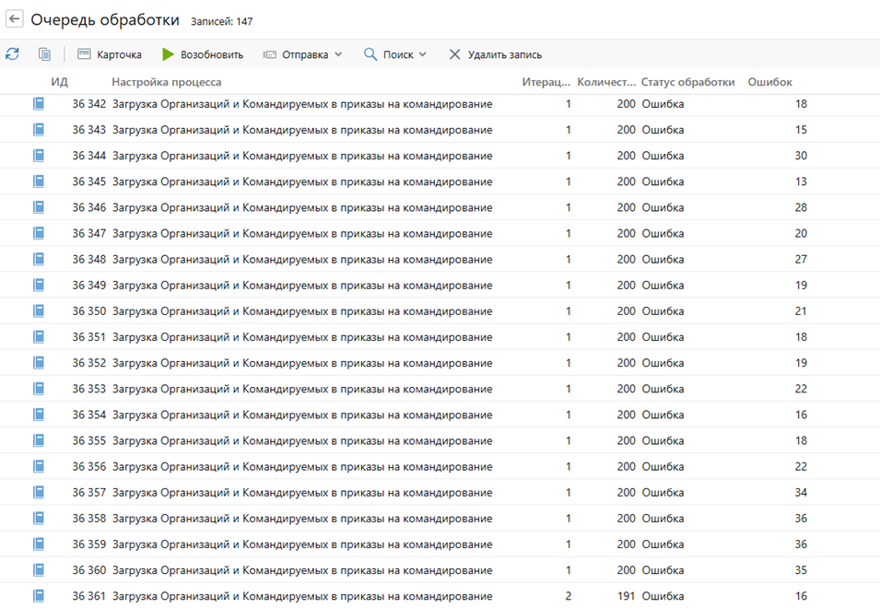
Task: Select record icon for ID 36 342
Action: pos(39,104)
